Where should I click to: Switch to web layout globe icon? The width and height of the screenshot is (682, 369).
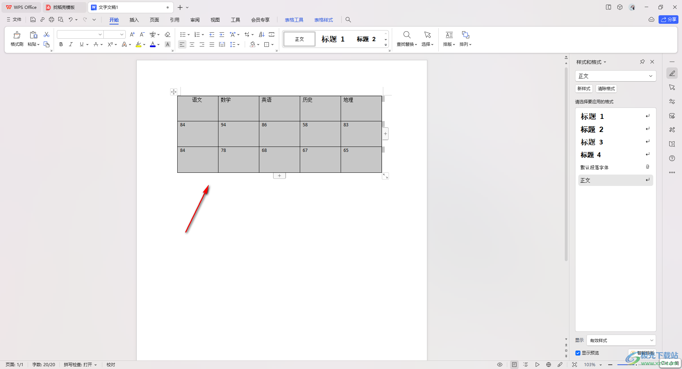549,364
